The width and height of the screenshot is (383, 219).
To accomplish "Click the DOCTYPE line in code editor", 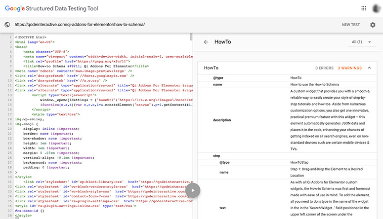I will (x=31, y=37).
